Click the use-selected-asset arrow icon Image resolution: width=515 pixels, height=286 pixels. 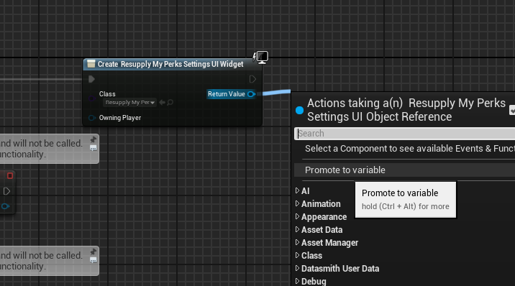(x=162, y=102)
